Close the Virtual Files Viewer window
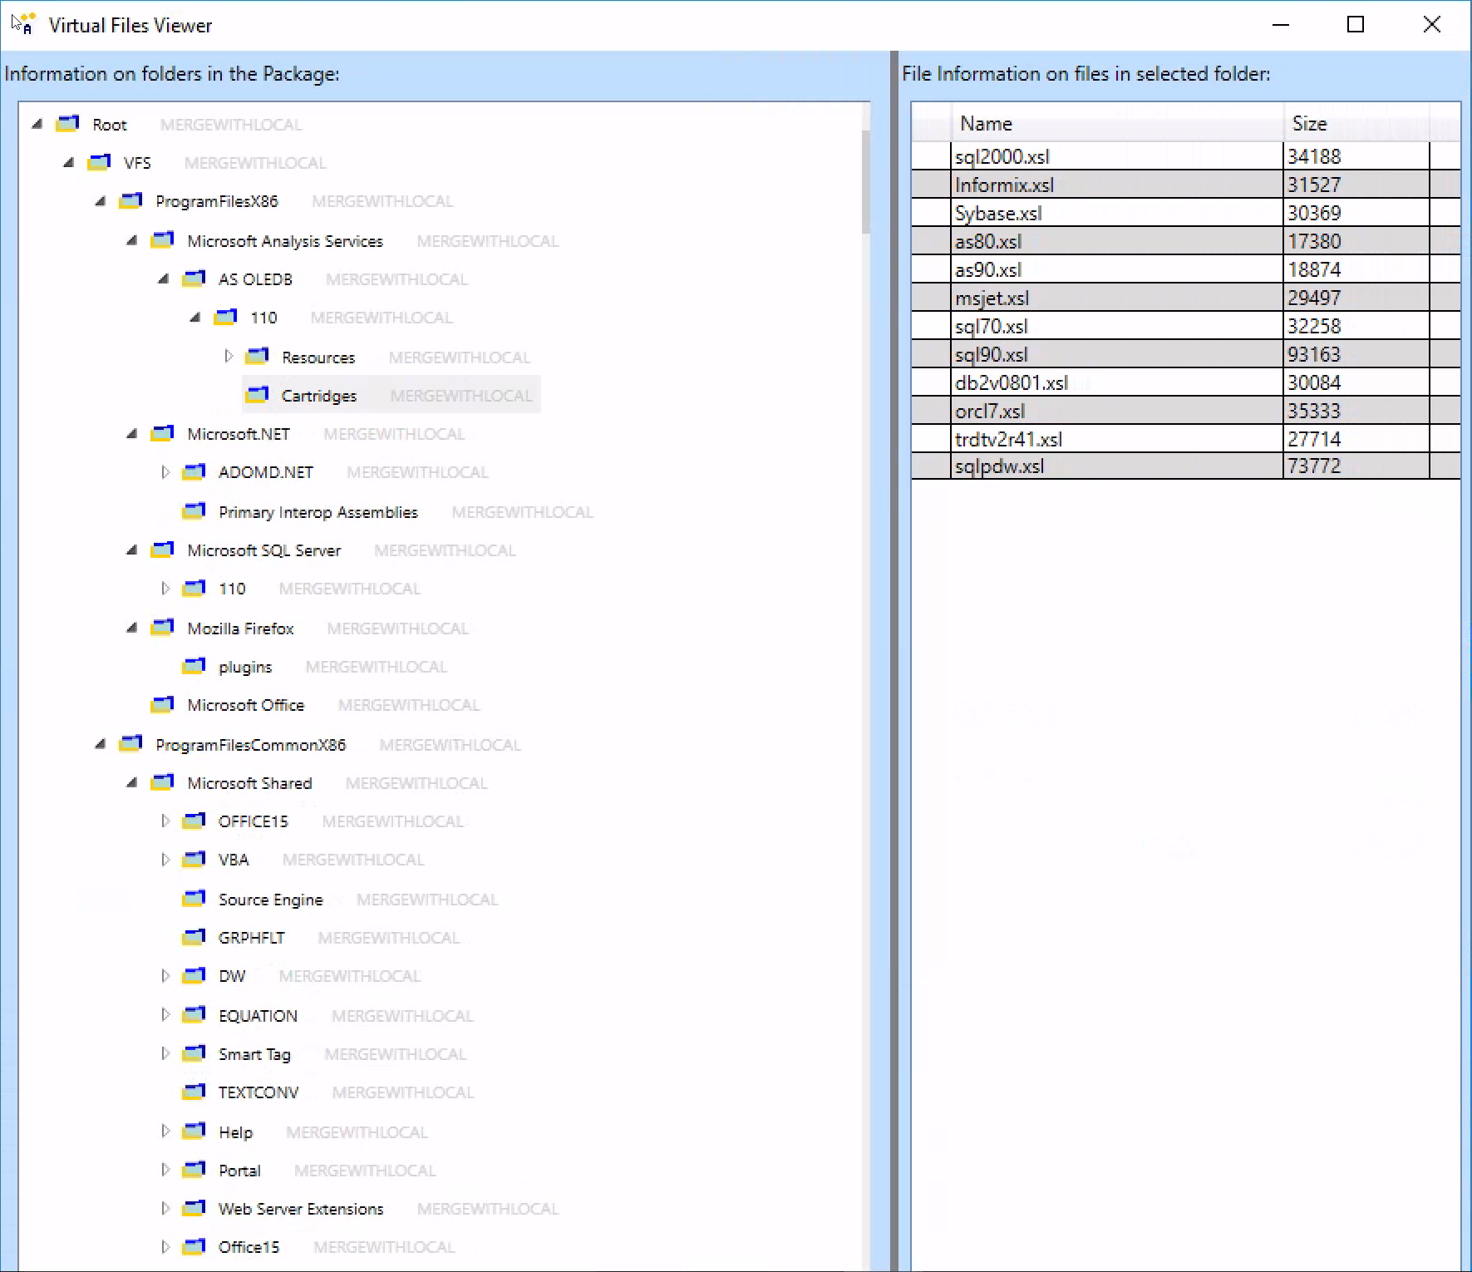The height and width of the screenshot is (1272, 1472). [x=1431, y=25]
